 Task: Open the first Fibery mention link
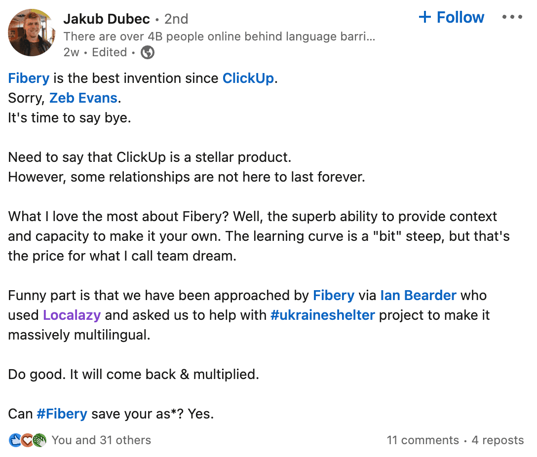click(x=29, y=78)
